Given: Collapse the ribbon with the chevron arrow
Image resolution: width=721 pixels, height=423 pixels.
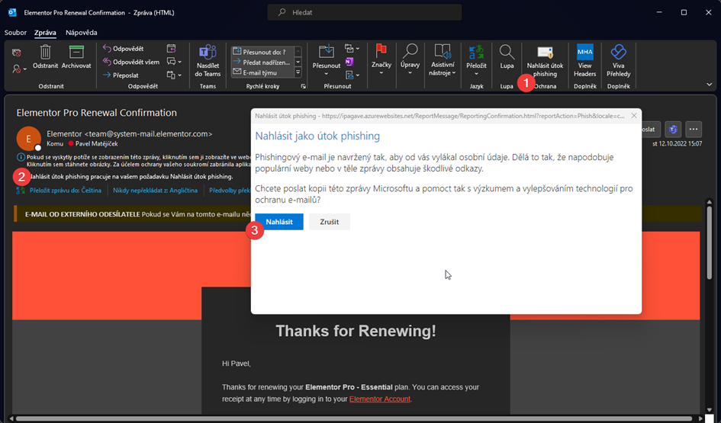Looking at the screenshot, I should [709, 85].
